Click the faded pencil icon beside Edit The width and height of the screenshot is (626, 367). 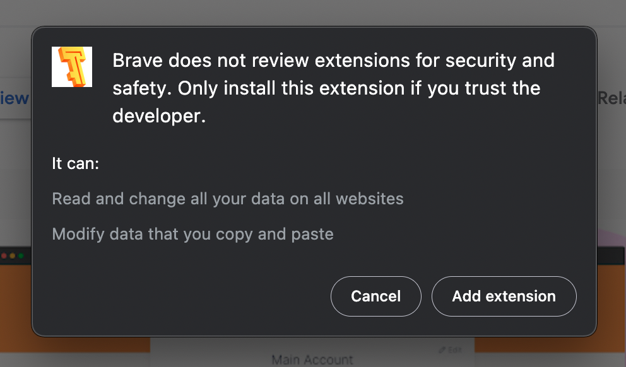pos(442,350)
